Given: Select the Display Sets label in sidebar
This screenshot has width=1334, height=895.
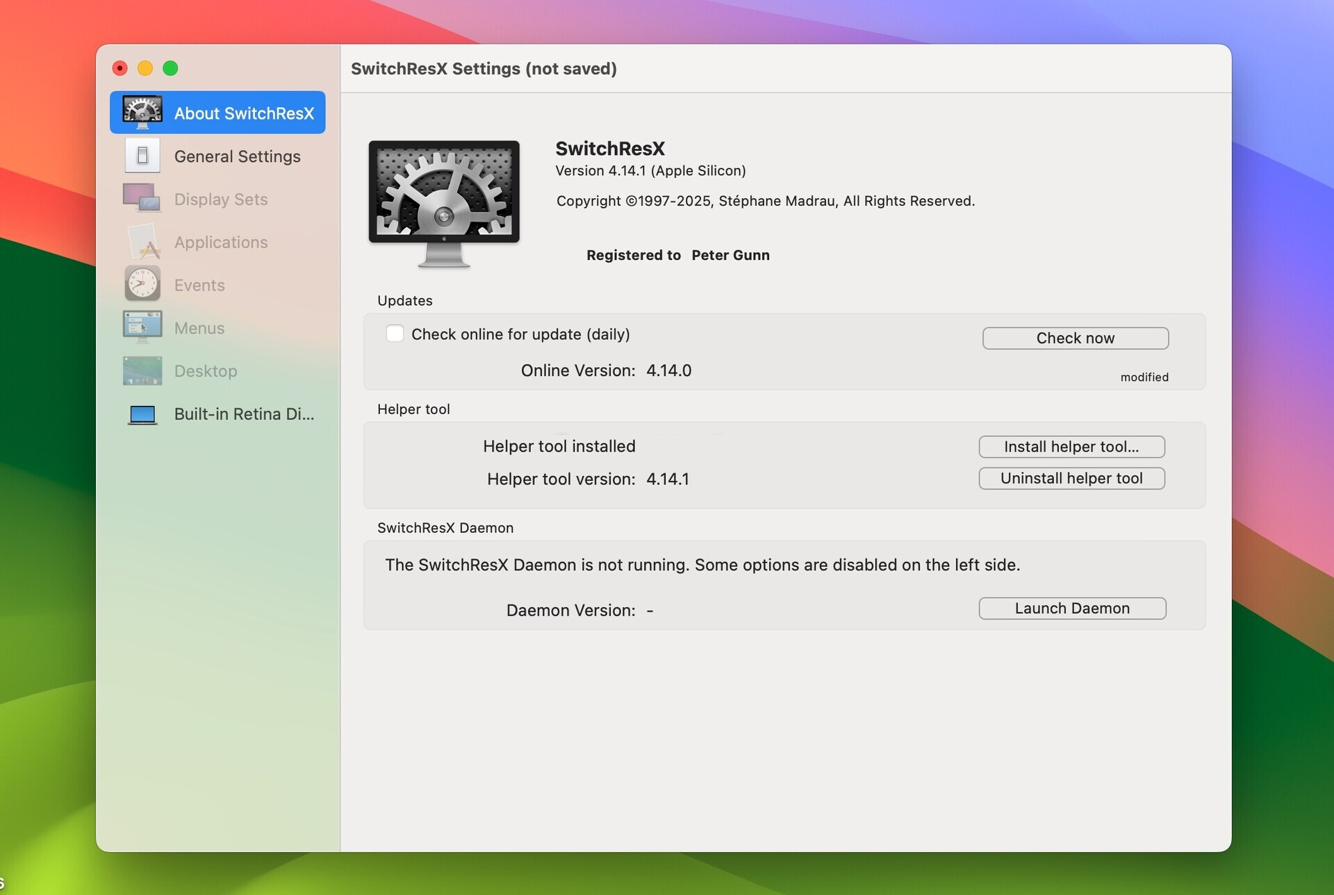Looking at the screenshot, I should tap(221, 199).
